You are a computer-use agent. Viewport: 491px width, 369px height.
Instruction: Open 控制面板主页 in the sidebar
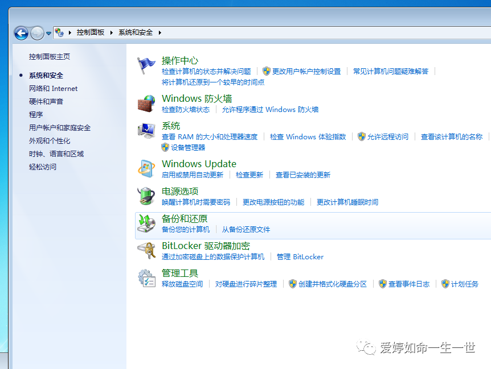(x=50, y=56)
